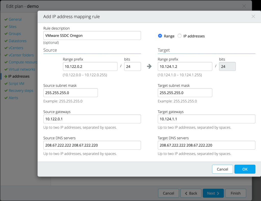Close the Edit plan window

coord(244,6)
